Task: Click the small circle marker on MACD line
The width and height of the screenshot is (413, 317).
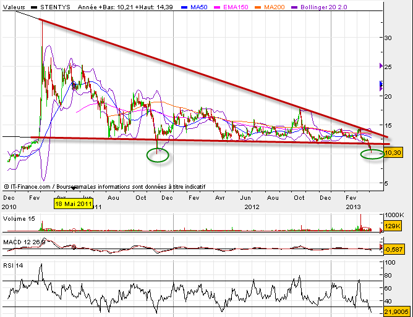Action: 74,247
